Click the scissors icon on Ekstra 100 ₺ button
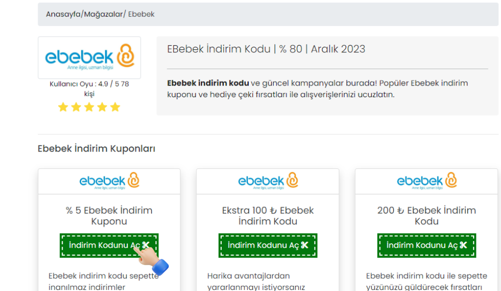The image size is (501, 291). [x=305, y=245]
